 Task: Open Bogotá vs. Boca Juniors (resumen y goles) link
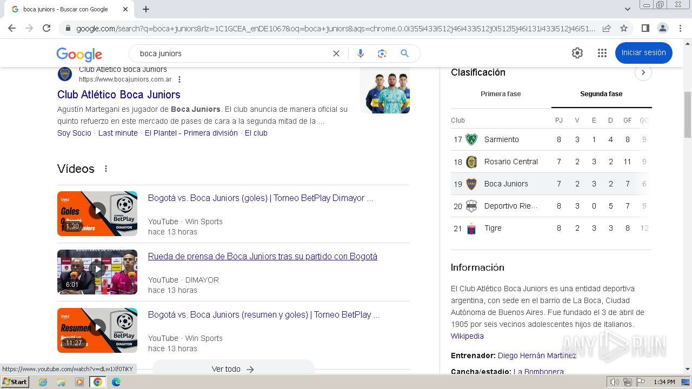tap(264, 315)
